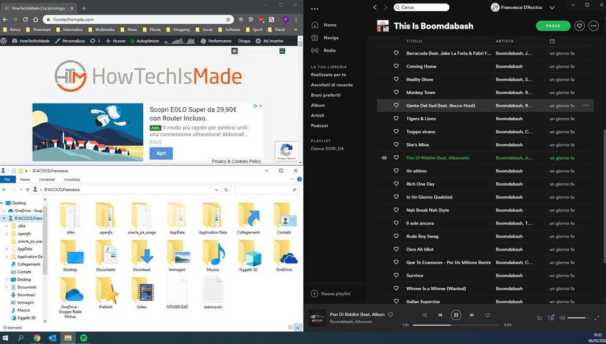The height and width of the screenshot is (344, 606).
Task: Open the Francesco D'Accico account dropdown
Action: point(523,7)
